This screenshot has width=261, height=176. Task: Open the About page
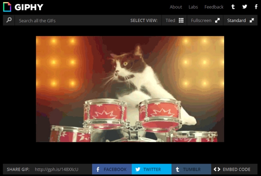pos(176,7)
